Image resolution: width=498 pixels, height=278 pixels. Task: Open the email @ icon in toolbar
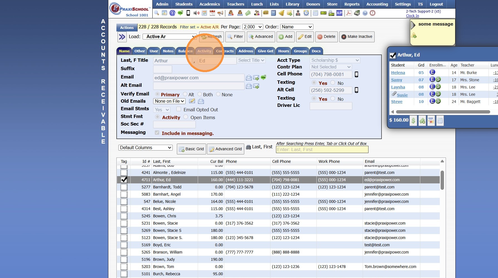point(172,13)
